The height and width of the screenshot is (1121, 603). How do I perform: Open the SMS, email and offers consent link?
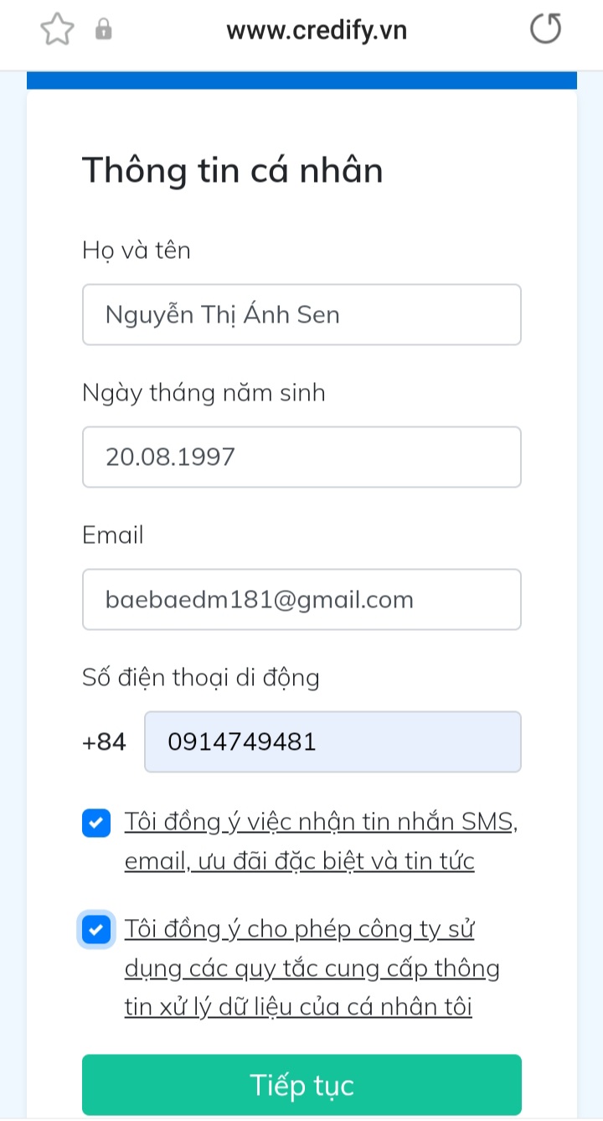point(321,841)
